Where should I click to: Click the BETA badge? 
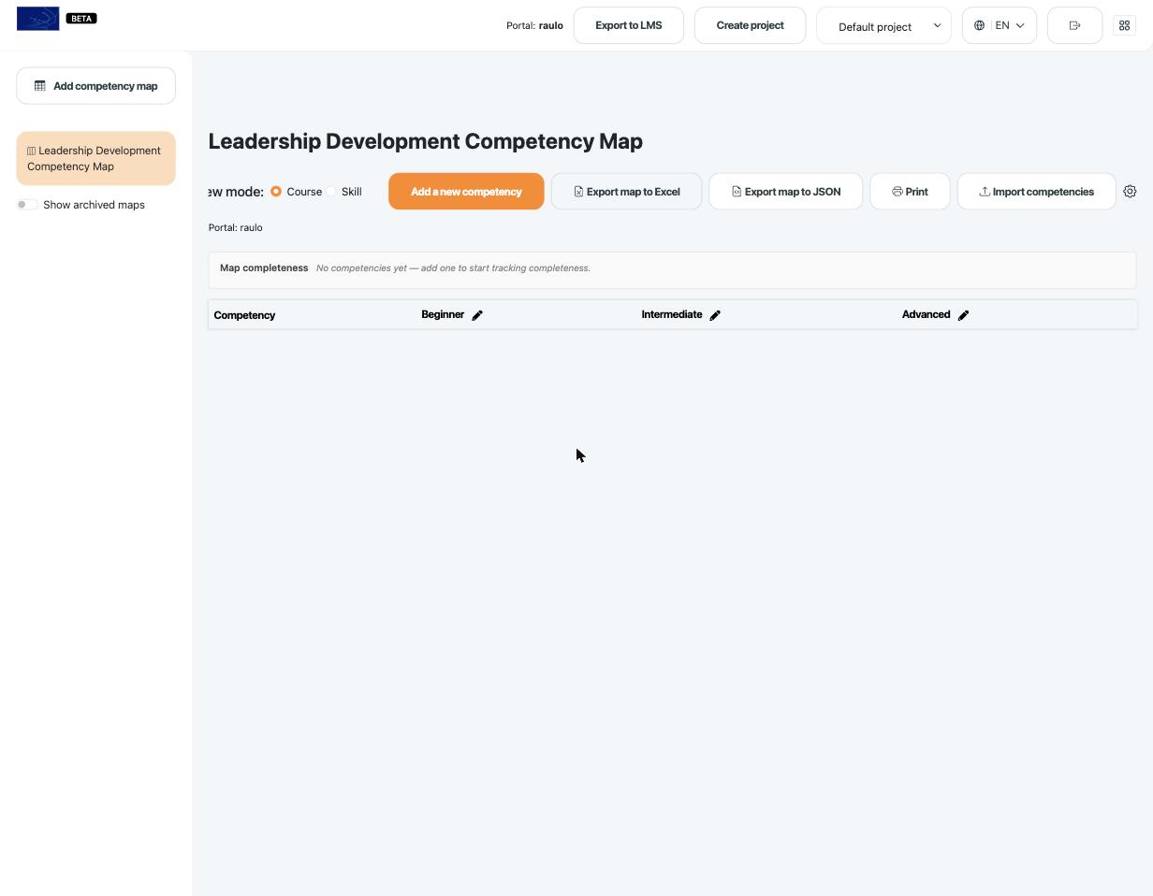point(81,19)
